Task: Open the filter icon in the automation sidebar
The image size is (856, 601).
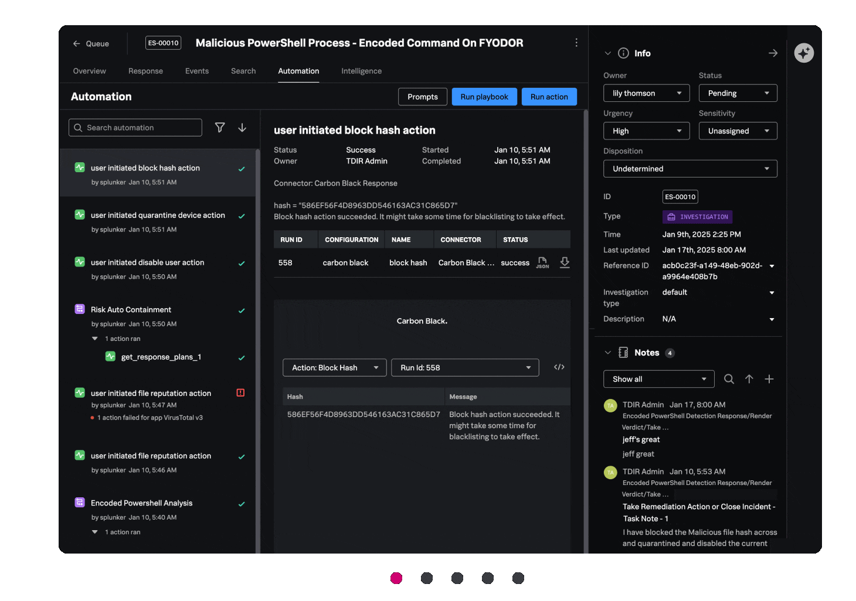Action: (220, 127)
